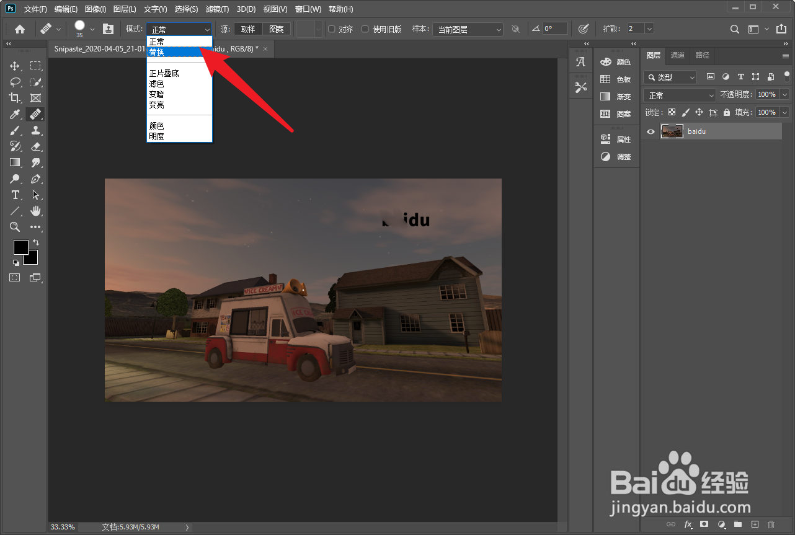This screenshot has height=535, width=795.
Task: Open the 样本 当前图层 dropdown
Action: click(x=468, y=29)
